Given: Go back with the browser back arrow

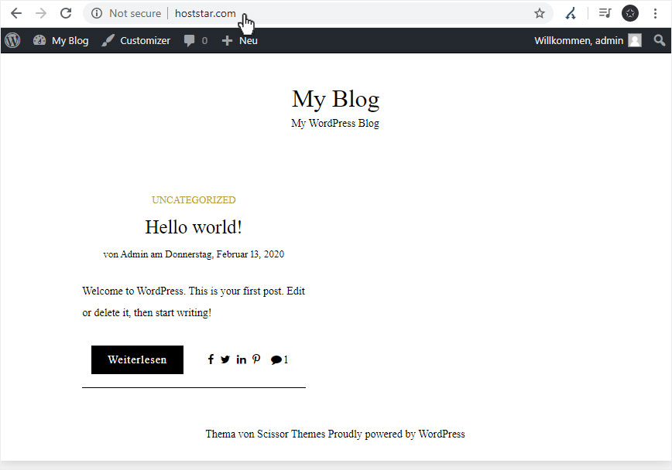Looking at the screenshot, I should coord(15,13).
